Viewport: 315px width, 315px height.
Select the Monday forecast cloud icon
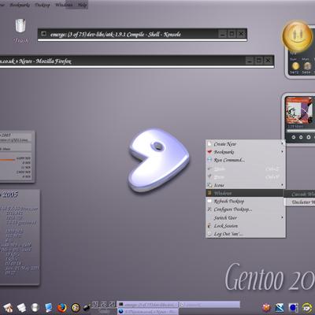tap(307, 66)
